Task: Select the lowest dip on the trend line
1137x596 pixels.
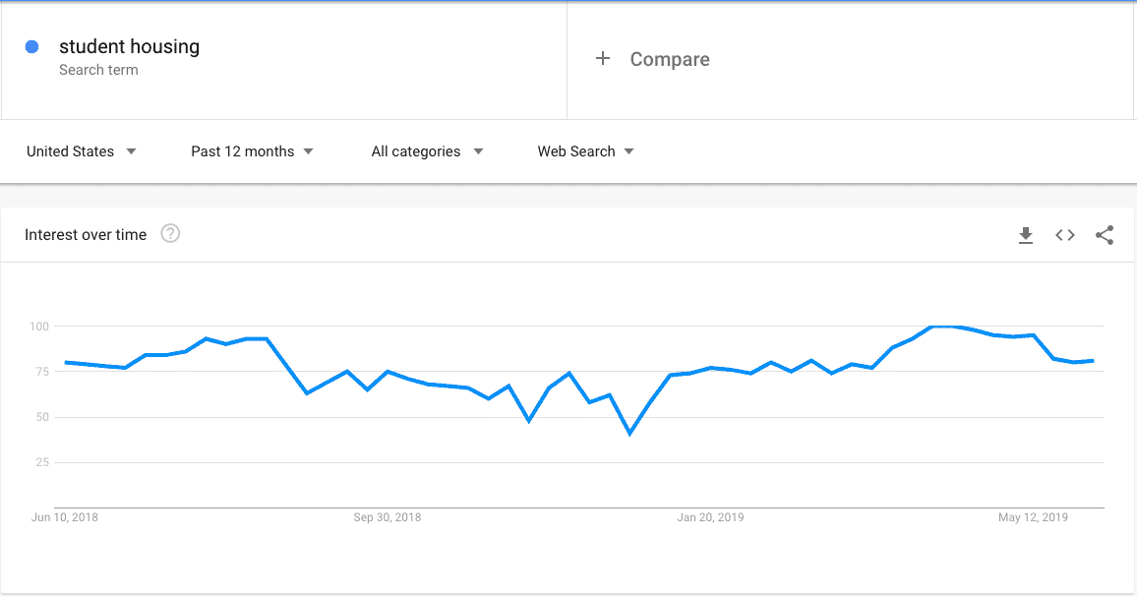Action: click(x=629, y=434)
